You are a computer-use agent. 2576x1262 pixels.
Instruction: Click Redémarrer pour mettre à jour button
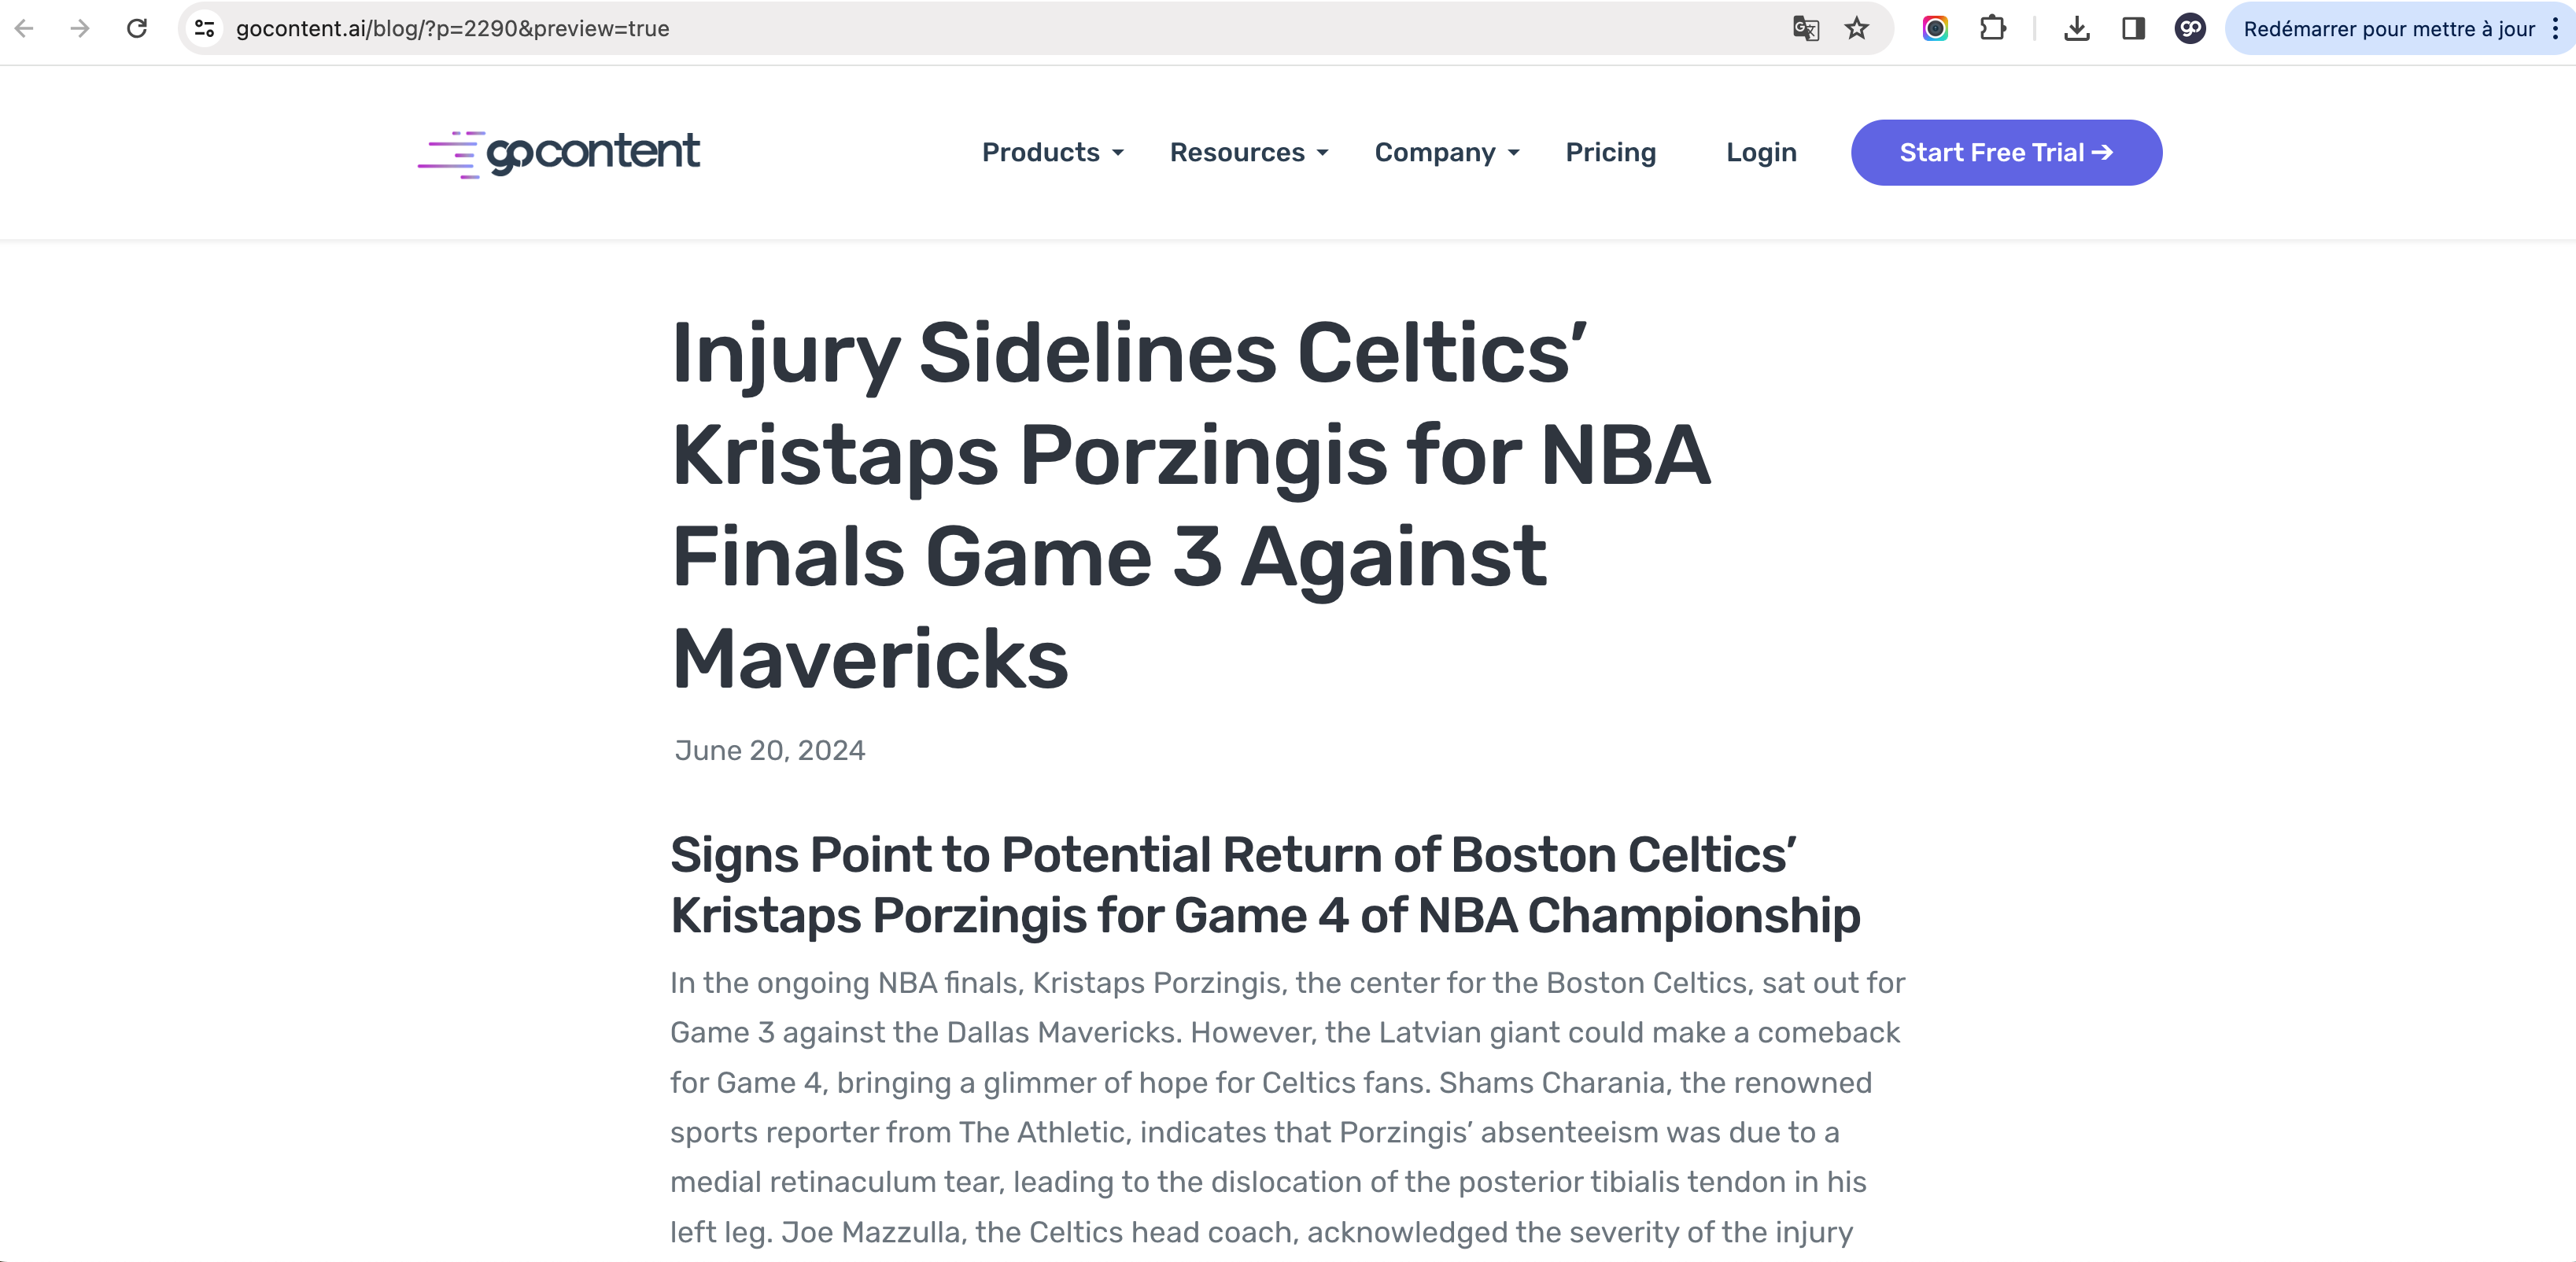coord(2387,28)
